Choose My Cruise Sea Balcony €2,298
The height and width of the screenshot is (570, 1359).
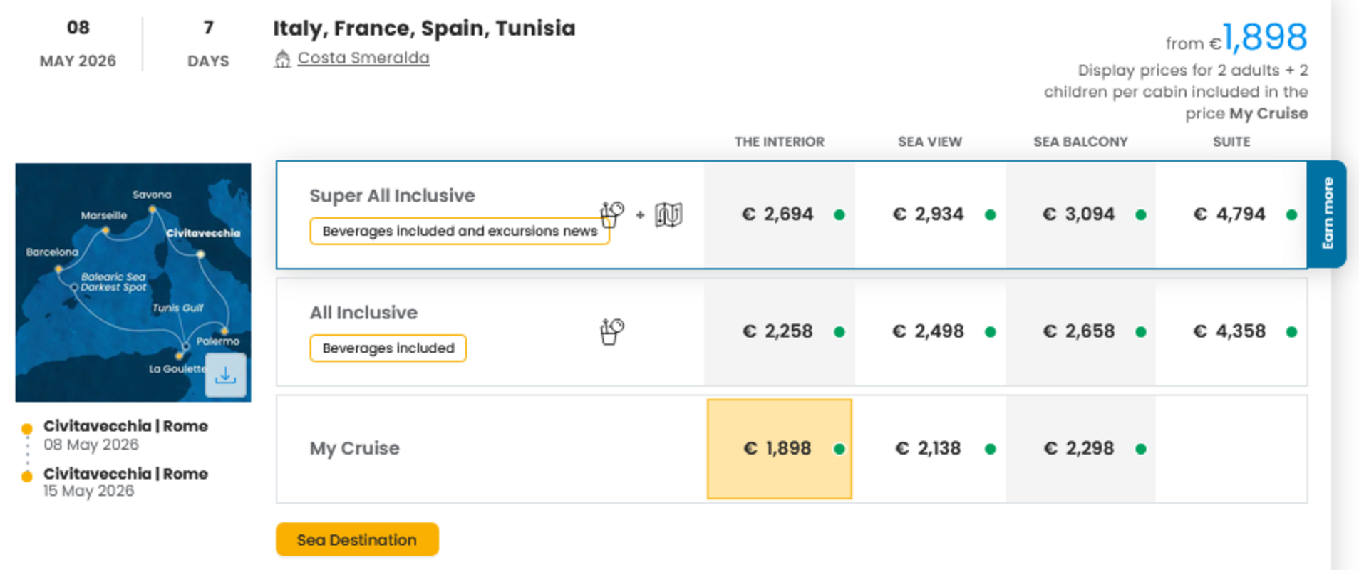[1080, 449]
